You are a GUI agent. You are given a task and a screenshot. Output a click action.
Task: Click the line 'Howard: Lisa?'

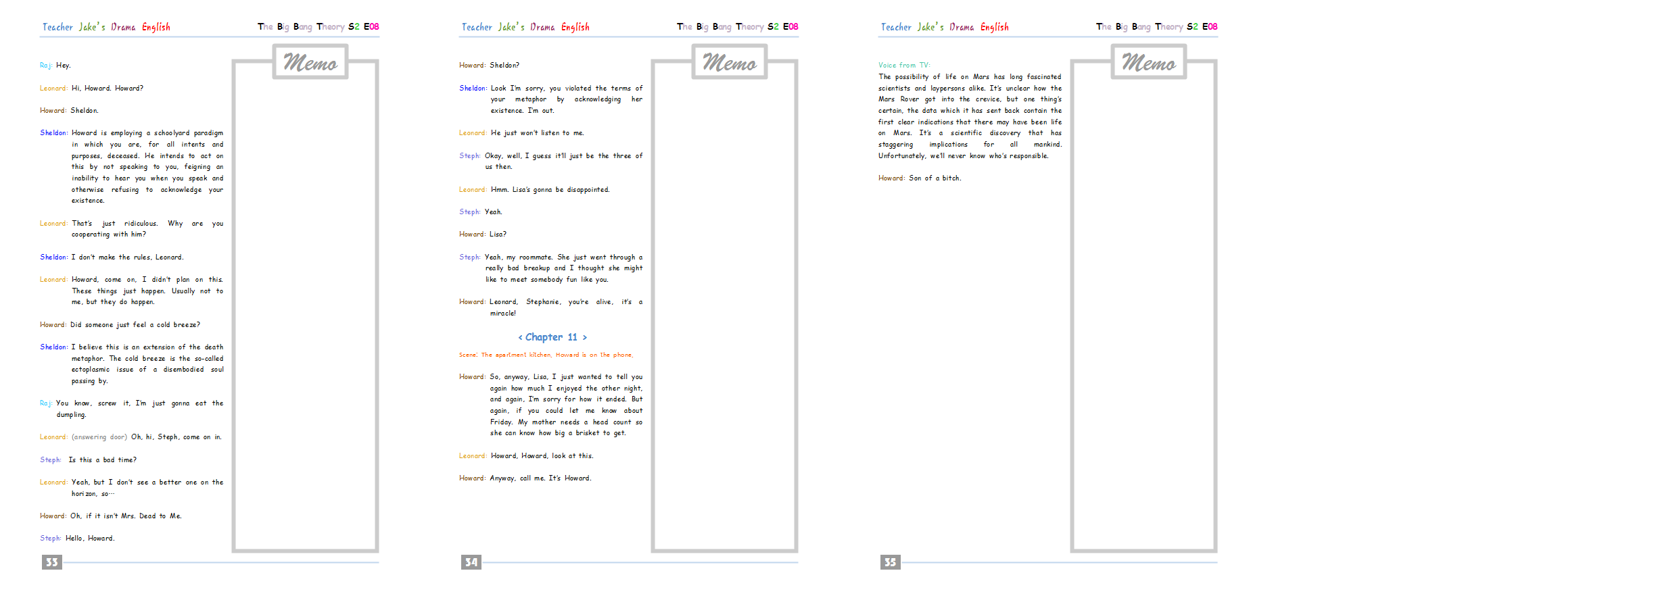483,234
